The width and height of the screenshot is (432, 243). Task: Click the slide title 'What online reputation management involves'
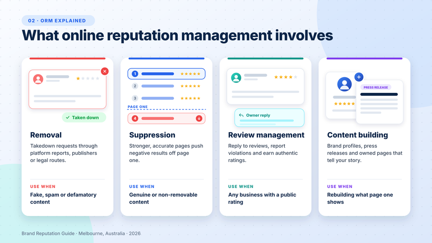178,35
